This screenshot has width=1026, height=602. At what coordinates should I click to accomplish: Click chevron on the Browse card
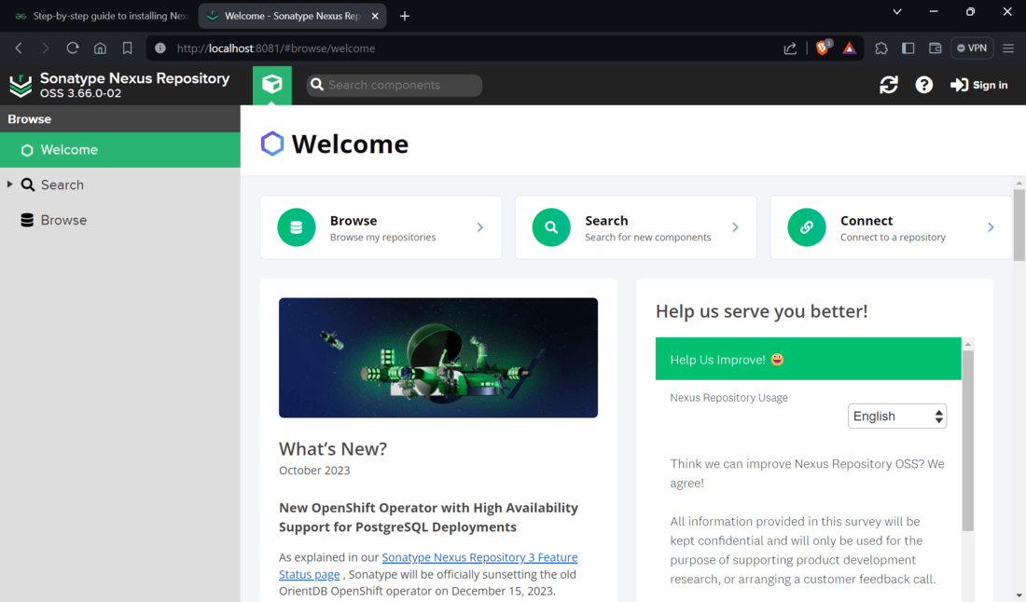pyautogui.click(x=480, y=227)
